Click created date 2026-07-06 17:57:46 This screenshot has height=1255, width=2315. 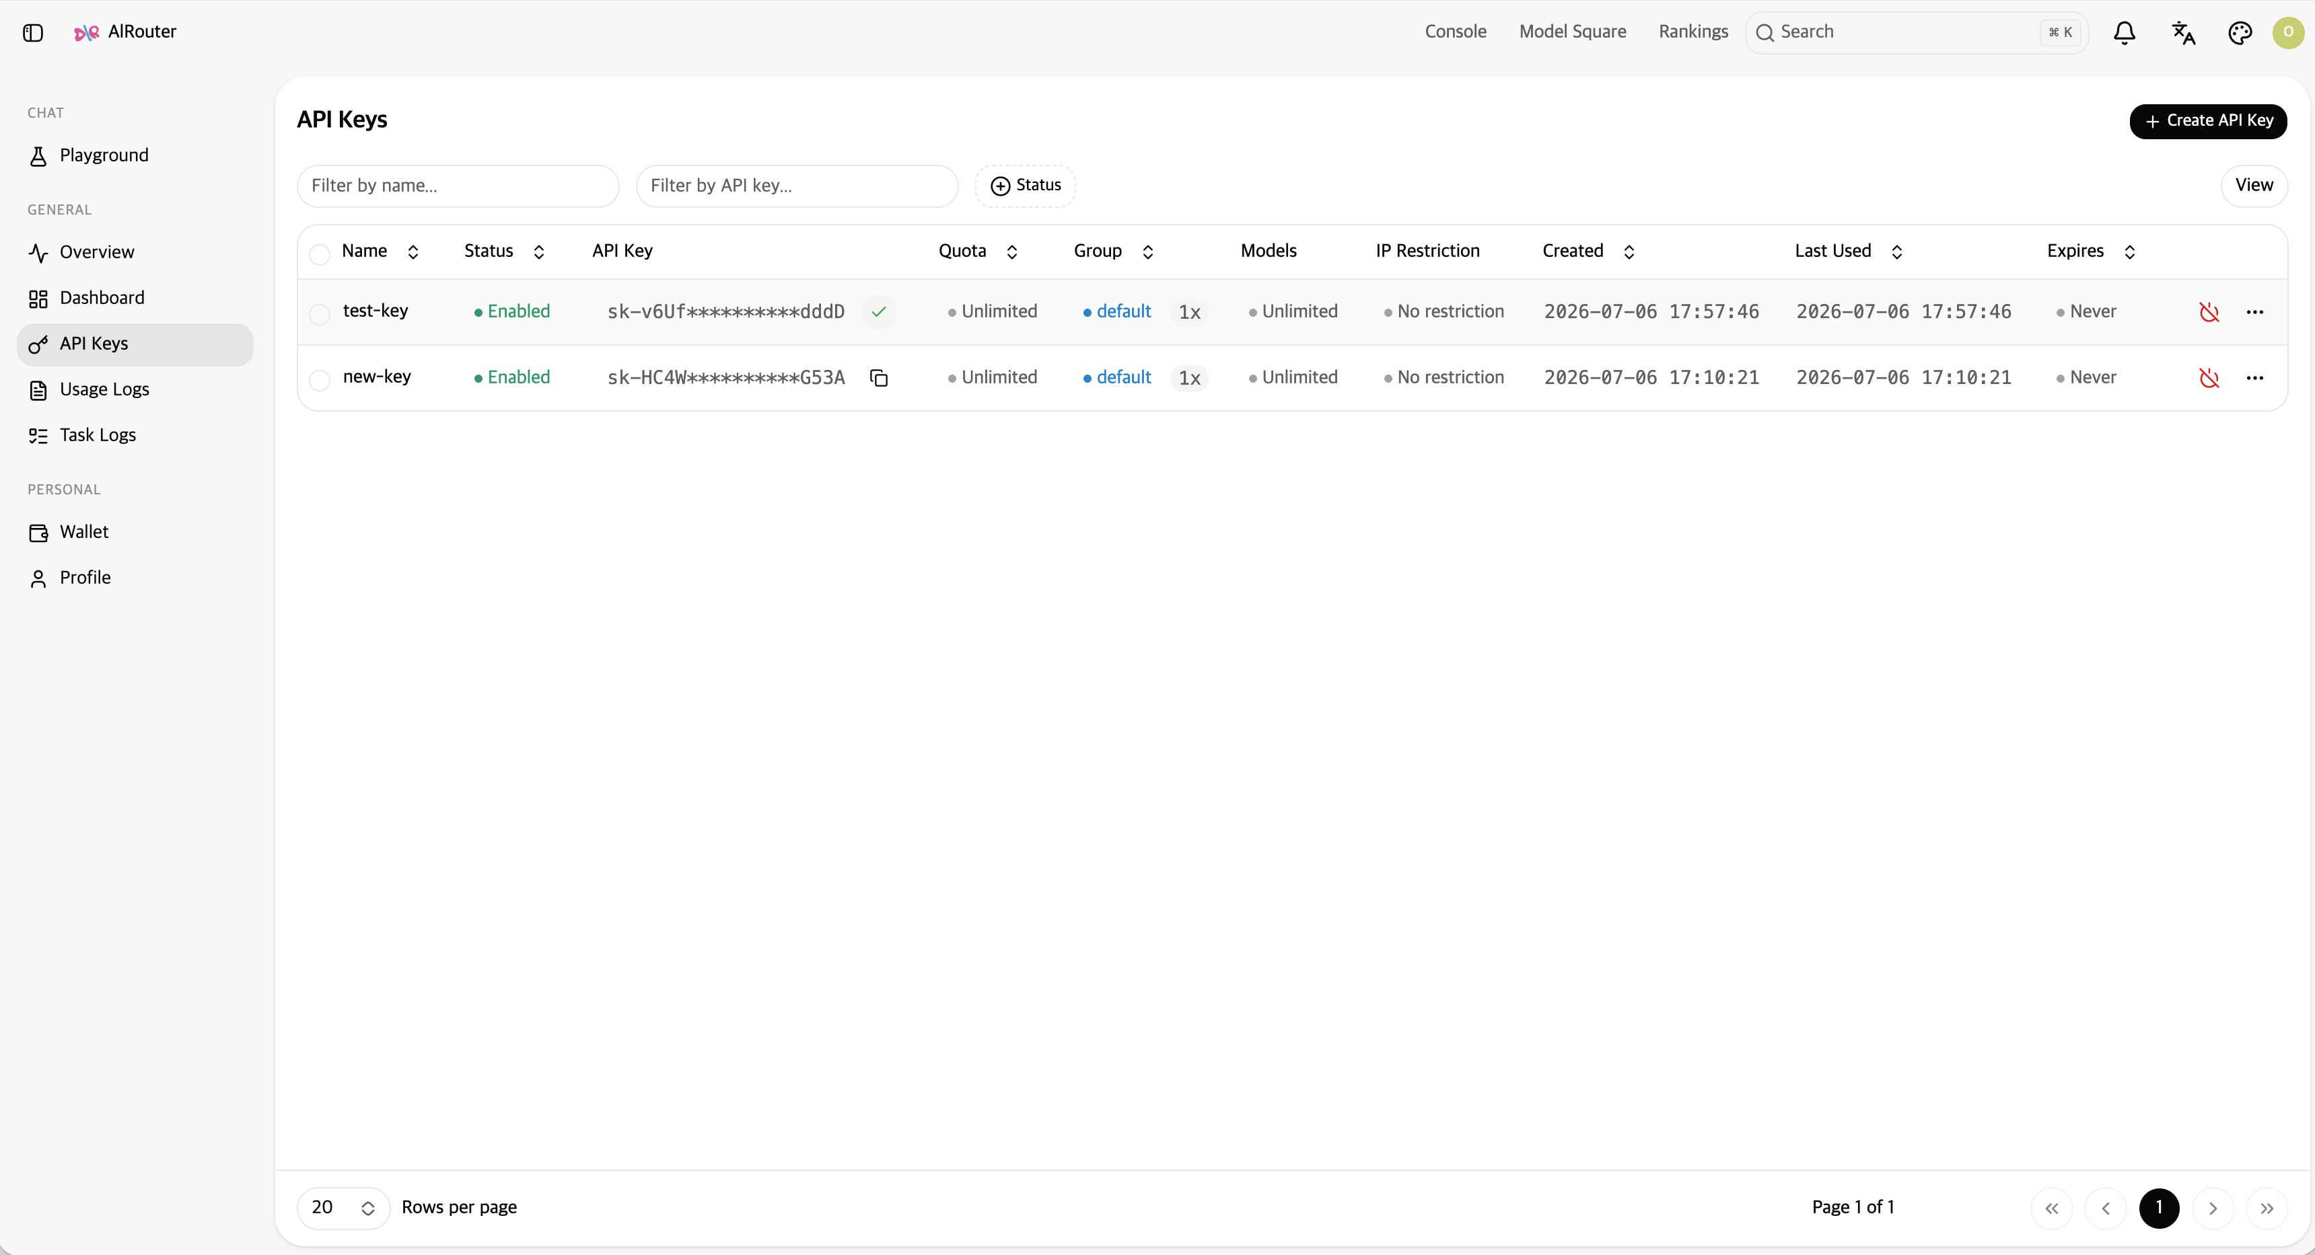coord(1651,311)
